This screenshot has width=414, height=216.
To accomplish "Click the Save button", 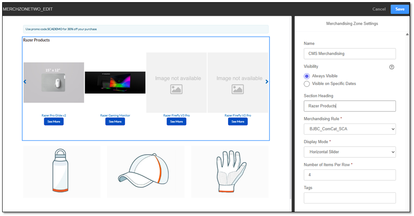I will (x=399, y=9).
